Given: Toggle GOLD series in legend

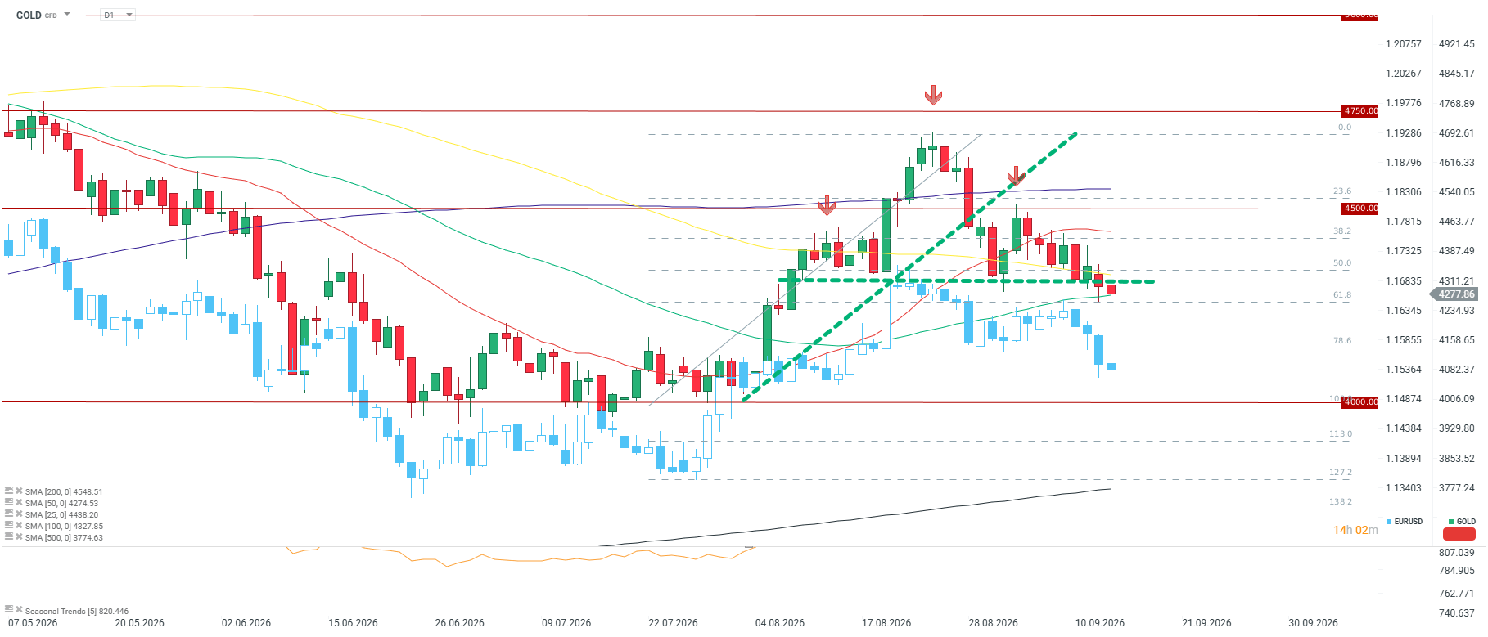Looking at the screenshot, I should [1462, 521].
